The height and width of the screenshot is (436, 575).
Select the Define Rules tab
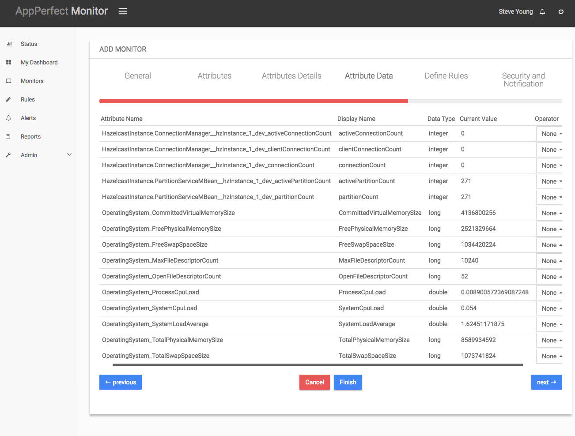point(446,75)
